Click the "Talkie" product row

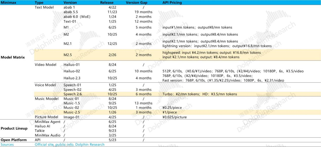39,131
